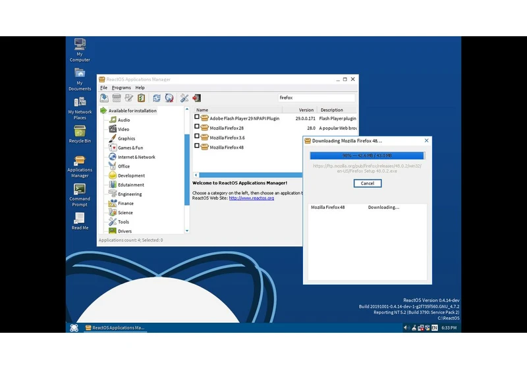Click the EN language indicator
527x369 pixels.
(x=435, y=327)
